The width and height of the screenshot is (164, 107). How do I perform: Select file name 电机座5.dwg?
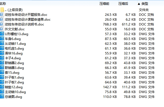[x=14, y=49]
